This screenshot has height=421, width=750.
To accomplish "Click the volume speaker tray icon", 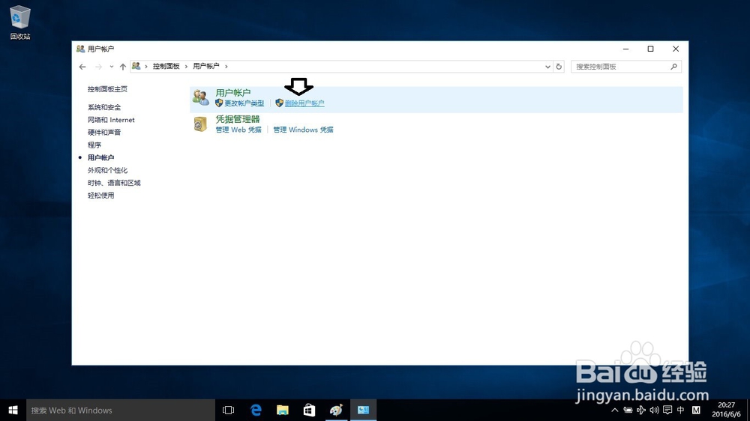I will pyautogui.click(x=654, y=410).
